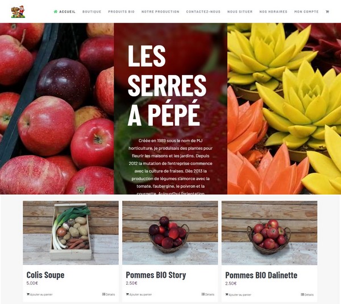Screen dimensions: 341x304
Task: Click the Colis Soupe product title
Action: [x=45, y=275]
